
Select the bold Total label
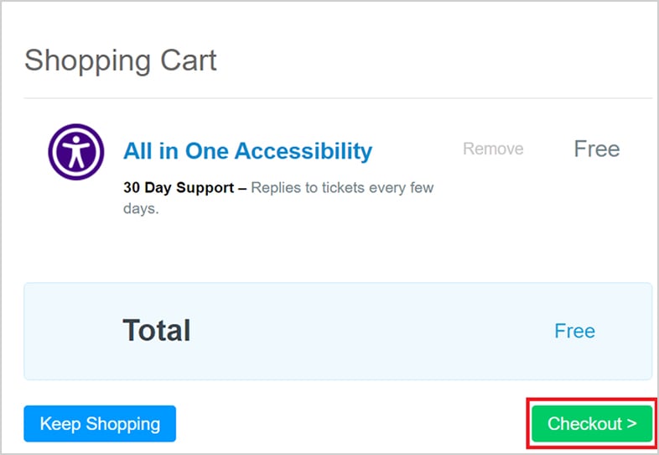156,330
